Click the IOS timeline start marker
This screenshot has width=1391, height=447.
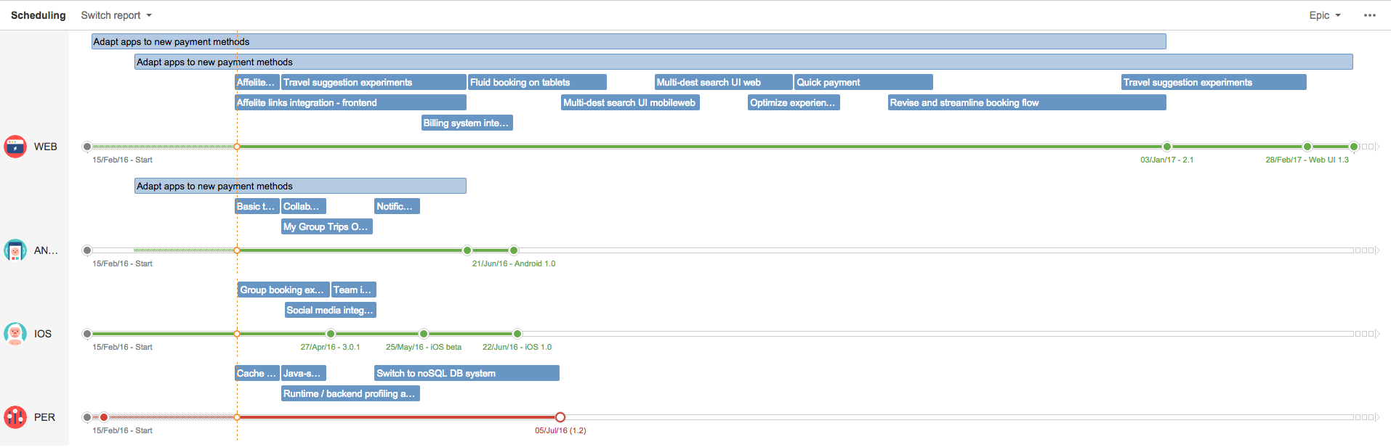click(x=87, y=334)
